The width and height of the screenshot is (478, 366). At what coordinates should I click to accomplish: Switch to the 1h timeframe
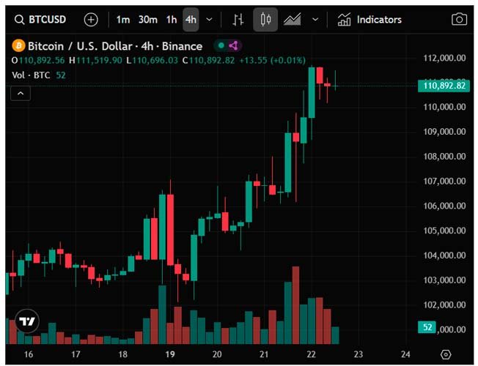tap(171, 20)
